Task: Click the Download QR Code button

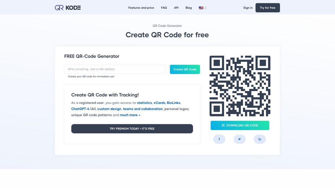Action: pyautogui.click(x=240, y=126)
